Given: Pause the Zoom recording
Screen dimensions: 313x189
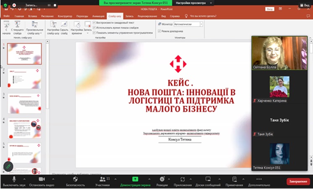Looking at the screenshot, I should coord(49,5).
